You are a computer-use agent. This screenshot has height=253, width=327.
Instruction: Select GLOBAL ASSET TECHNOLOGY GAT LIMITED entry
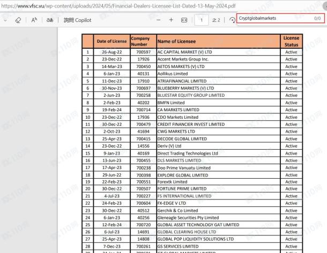click(x=198, y=225)
